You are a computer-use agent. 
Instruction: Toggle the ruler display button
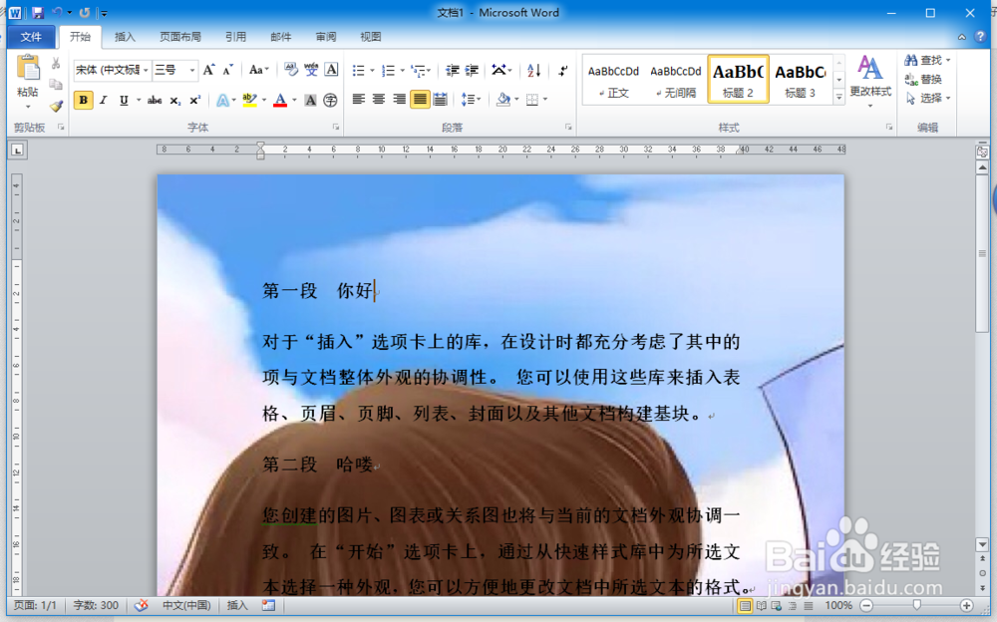point(982,152)
